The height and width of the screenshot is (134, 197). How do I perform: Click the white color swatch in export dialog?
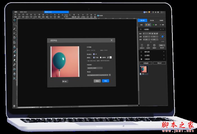pos(111,57)
